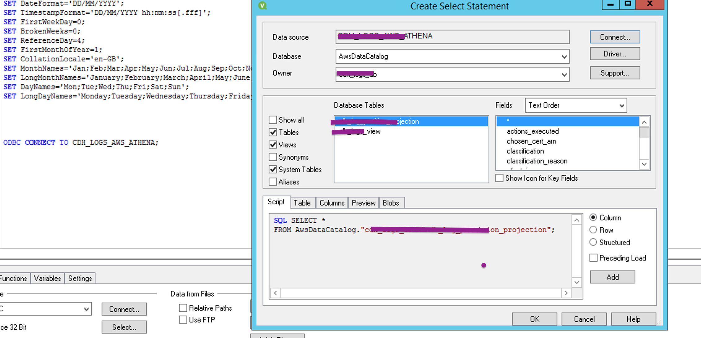Select the Structured radio button

tap(593, 242)
